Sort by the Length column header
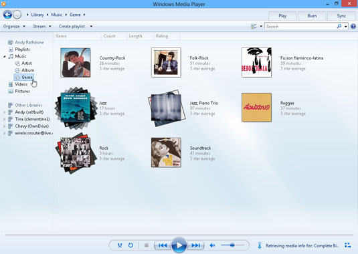This screenshot has width=358, height=254. click(141, 36)
